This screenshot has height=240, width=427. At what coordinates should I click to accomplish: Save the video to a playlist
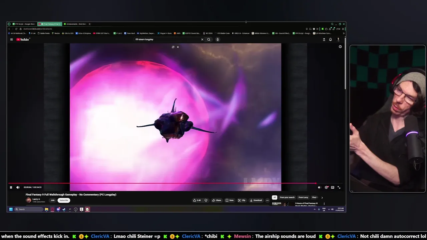pyautogui.click(x=230, y=200)
